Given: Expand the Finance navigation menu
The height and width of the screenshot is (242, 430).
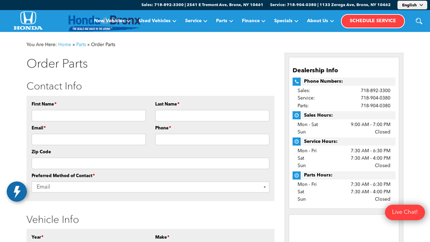Looking at the screenshot, I should tap(253, 21).
